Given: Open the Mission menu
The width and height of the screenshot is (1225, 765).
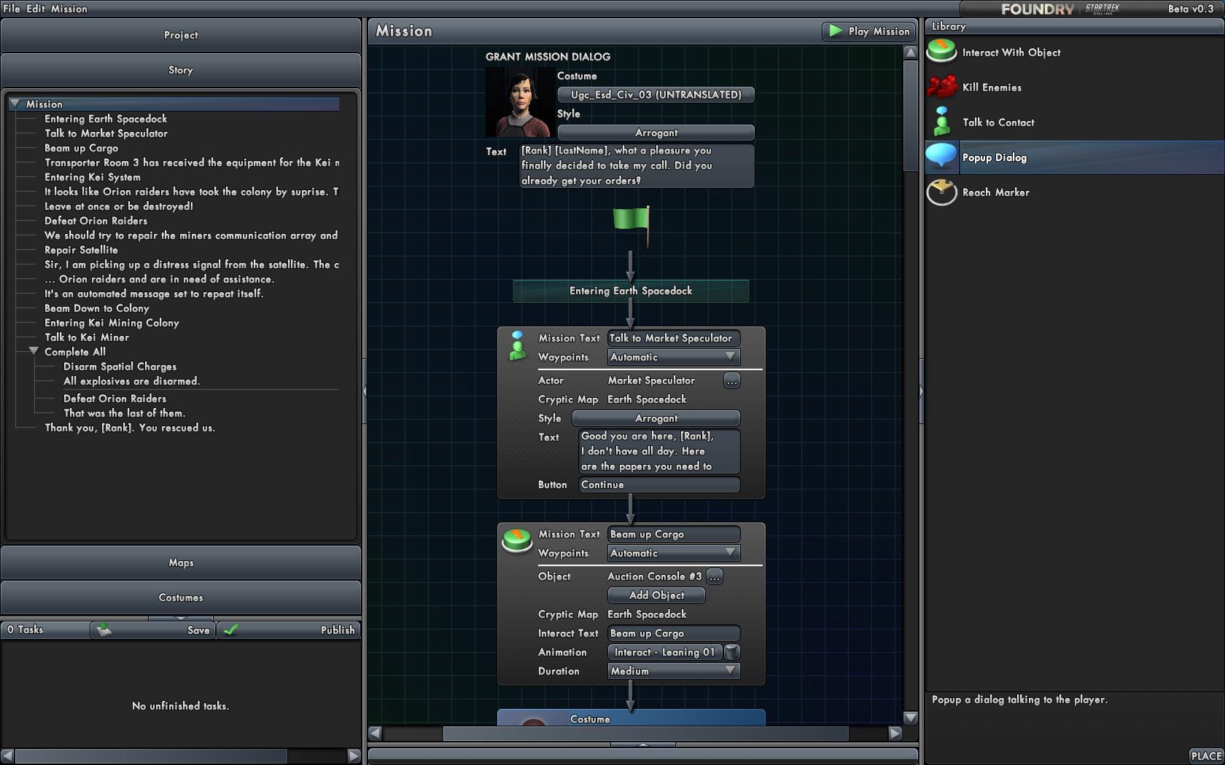Looking at the screenshot, I should pos(69,9).
